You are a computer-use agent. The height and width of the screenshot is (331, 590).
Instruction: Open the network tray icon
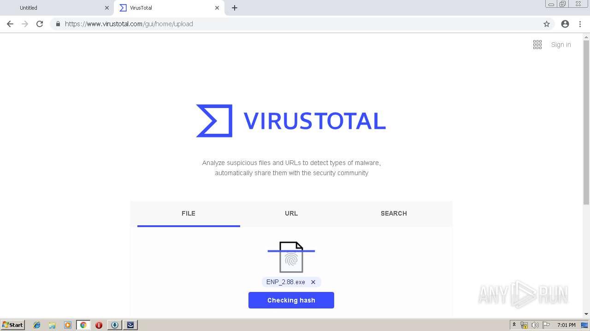pos(524,325)
